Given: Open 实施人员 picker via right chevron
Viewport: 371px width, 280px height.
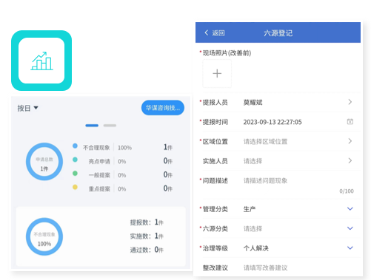Looking at the screenshot, I should click(x=350, y=161).
